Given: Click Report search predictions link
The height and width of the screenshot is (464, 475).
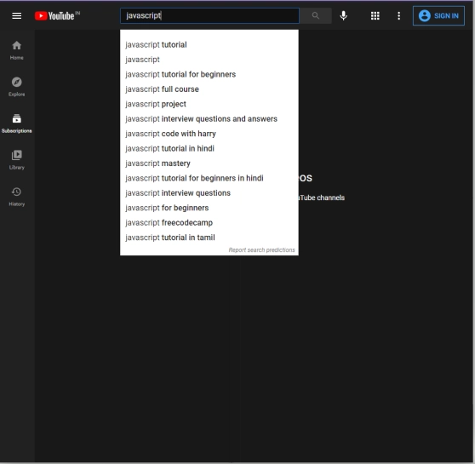Looking at the screenshot, I should (x=261, y=250).
